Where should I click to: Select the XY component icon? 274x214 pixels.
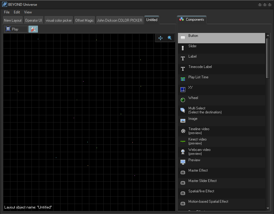pos(183,90)
